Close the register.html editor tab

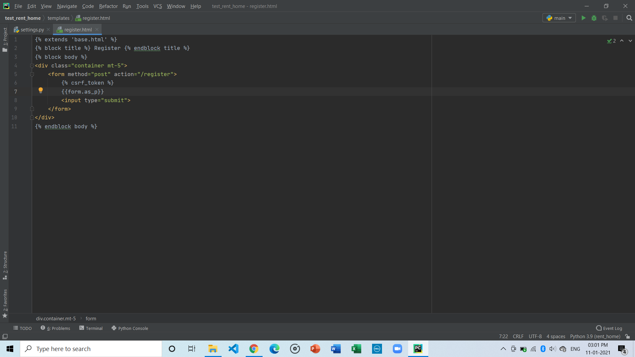pos(97,29)
